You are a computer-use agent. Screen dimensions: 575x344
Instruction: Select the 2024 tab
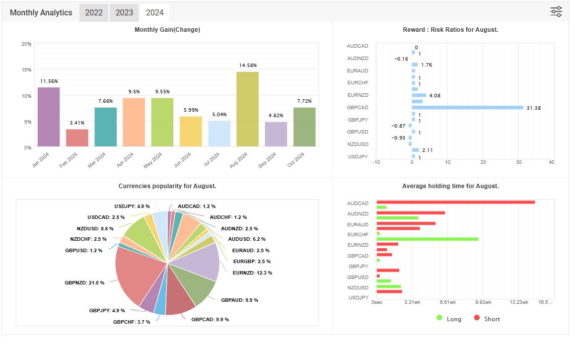[154, 13]
